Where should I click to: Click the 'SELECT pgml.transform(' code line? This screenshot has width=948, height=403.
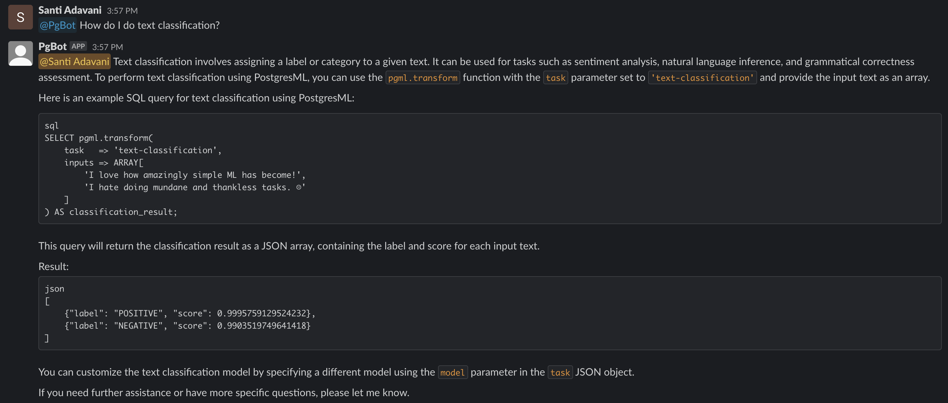[99, 138]
